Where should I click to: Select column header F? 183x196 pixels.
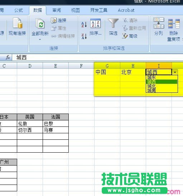coord(81,66)
